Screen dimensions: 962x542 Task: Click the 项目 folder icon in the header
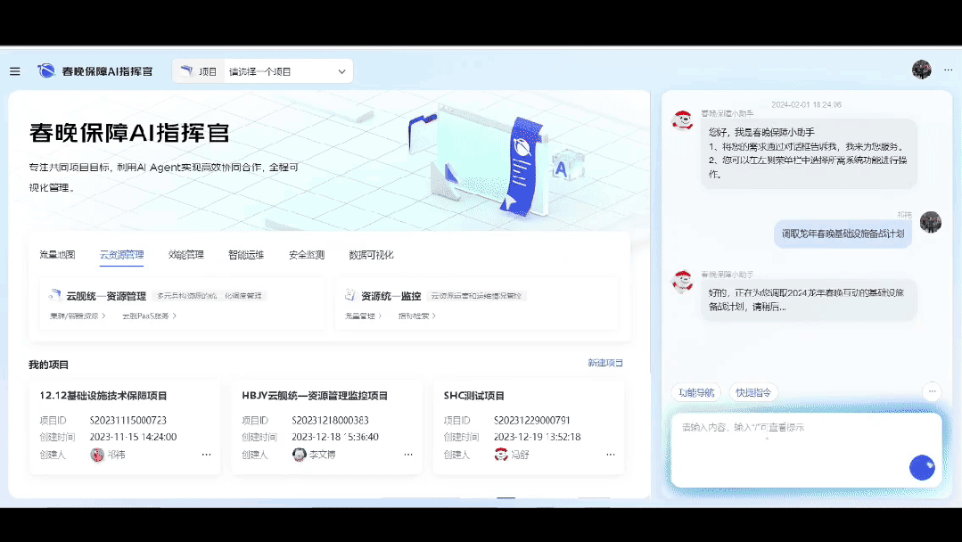(187, 70)
